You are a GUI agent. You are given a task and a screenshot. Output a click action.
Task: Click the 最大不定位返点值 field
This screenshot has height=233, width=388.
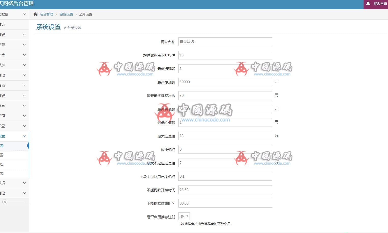pos(225,163)
